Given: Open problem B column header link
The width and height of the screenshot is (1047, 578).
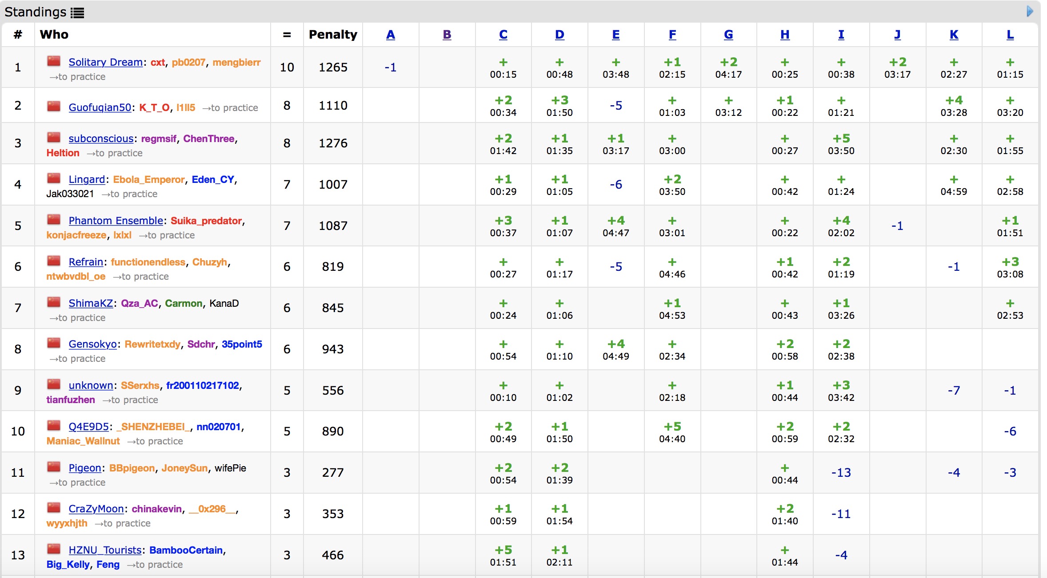Looking at the screenshot, I should click(447, 35).
